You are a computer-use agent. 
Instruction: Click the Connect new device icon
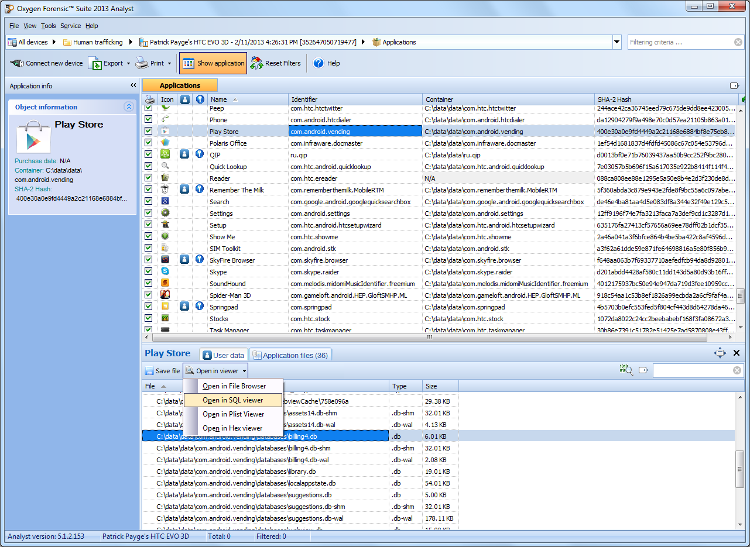[17, 63]
